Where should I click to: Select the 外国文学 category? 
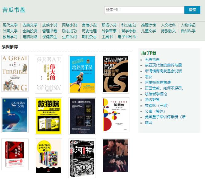pos(10,31)
